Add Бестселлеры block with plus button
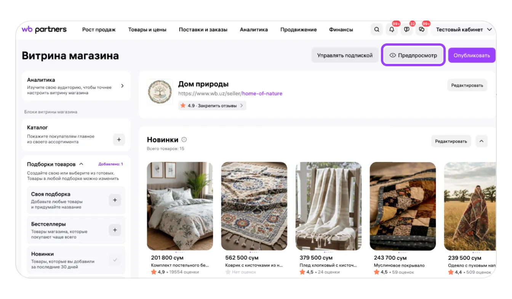This screenshot has height=299, width=512. 115,230
